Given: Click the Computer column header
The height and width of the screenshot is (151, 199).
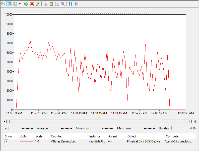Looking at the screenshot, I should pos(180,136).
